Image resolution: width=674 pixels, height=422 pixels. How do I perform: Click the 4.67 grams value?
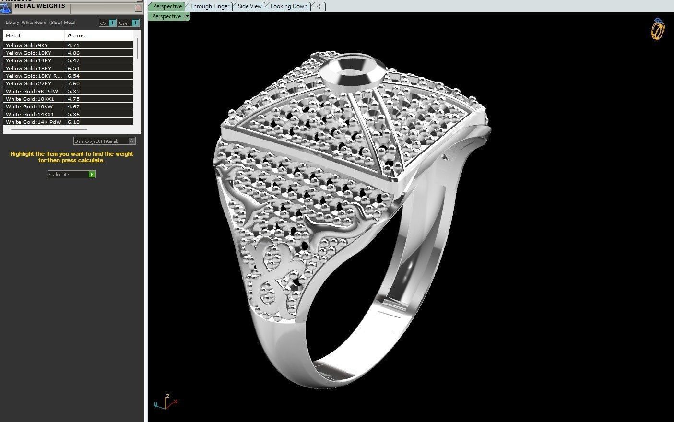[x=73, y=106]
